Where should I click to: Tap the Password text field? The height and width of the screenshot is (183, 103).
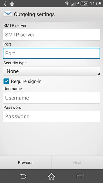(51, 116)
